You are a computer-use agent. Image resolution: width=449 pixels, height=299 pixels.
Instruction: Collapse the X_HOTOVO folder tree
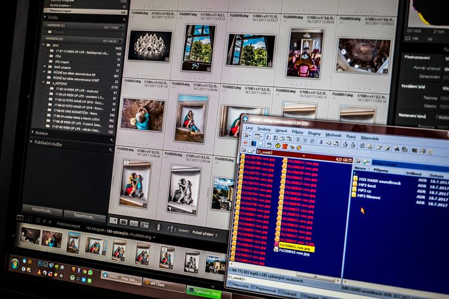(x=44, y=82)
